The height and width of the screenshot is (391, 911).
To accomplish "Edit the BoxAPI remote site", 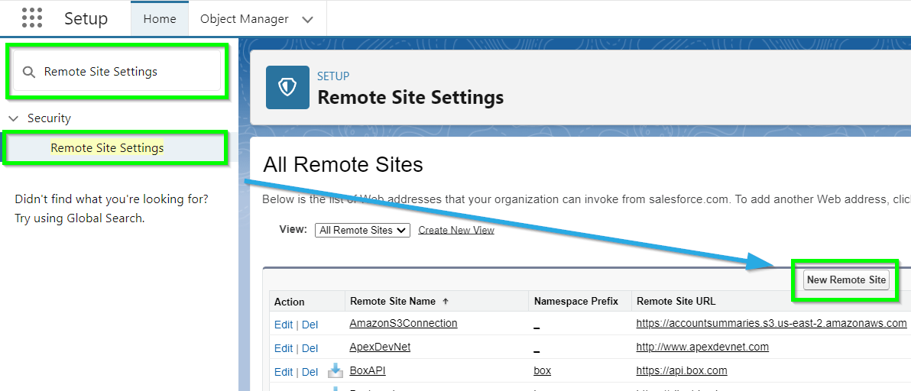I will (284, 372).
